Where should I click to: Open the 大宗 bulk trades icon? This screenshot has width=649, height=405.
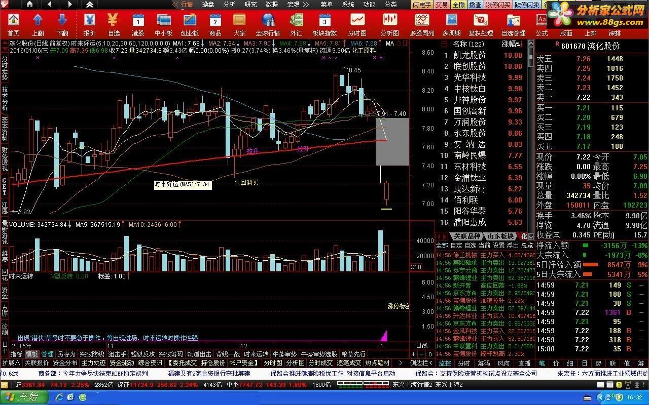click(x=240, y=24)
